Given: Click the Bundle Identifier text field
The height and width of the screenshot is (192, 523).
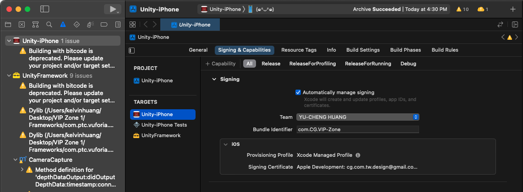Looking at the screenshot, I should click(x=358, y=129).
